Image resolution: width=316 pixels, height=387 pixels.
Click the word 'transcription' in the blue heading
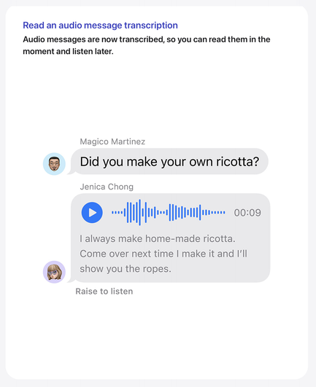(x=151, y=26)
